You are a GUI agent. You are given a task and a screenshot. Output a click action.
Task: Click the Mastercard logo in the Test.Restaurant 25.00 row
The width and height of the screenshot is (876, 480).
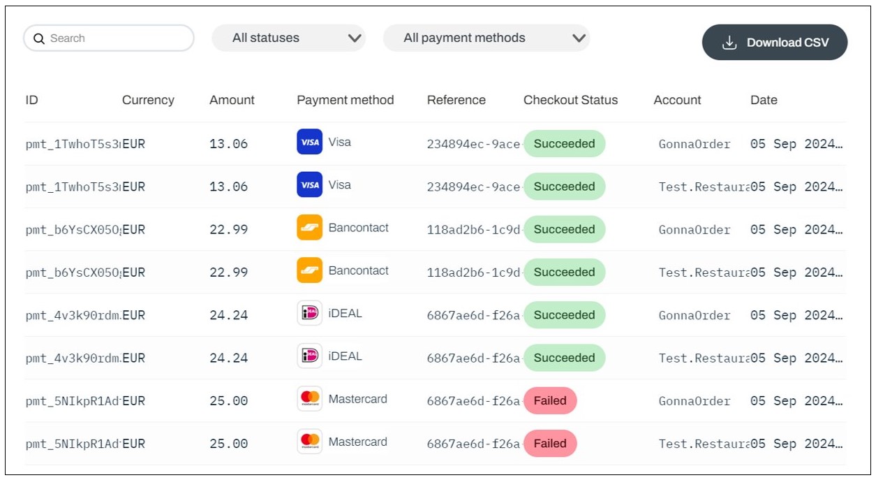click(309, 442)
